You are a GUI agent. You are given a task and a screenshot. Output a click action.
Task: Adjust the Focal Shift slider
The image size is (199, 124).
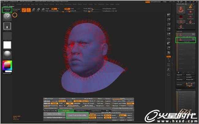(92, 9)
